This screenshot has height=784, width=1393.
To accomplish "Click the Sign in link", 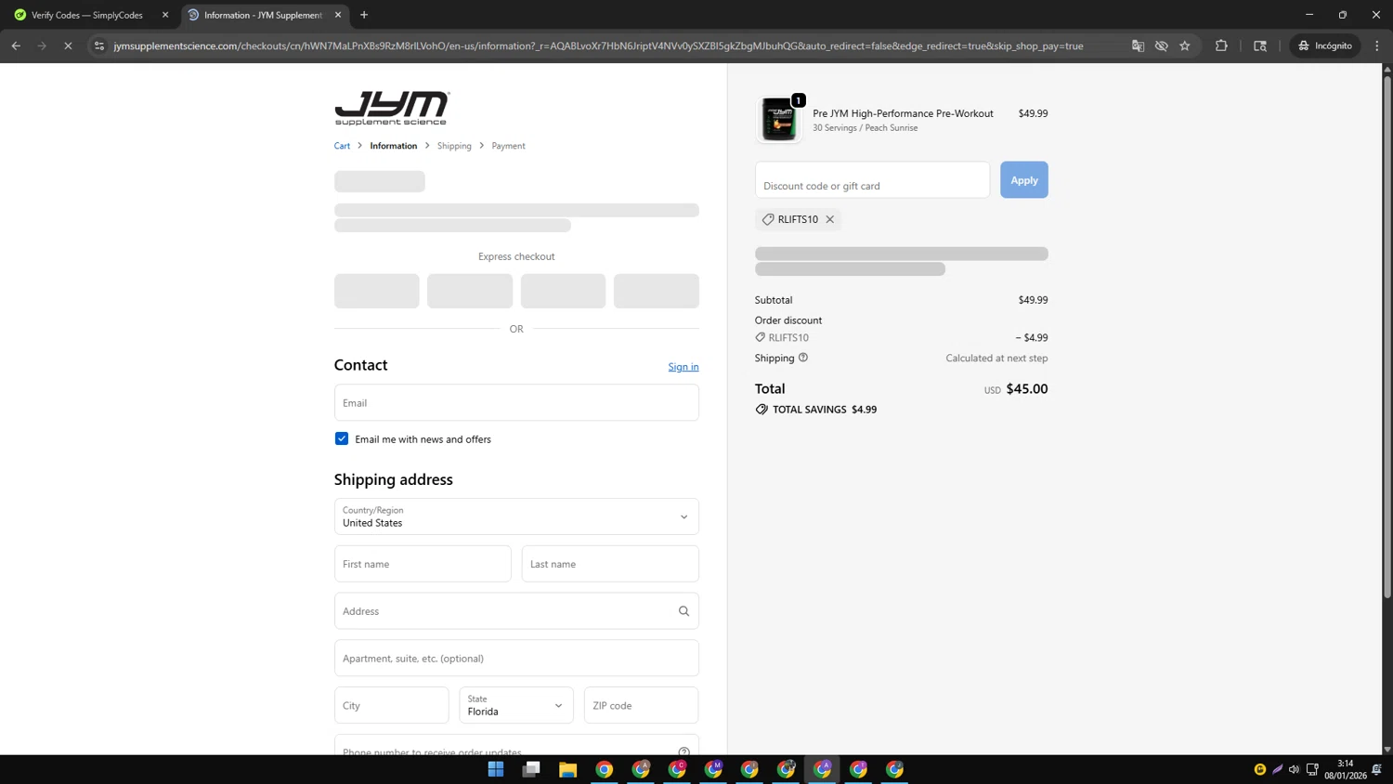I will point(683,367).
